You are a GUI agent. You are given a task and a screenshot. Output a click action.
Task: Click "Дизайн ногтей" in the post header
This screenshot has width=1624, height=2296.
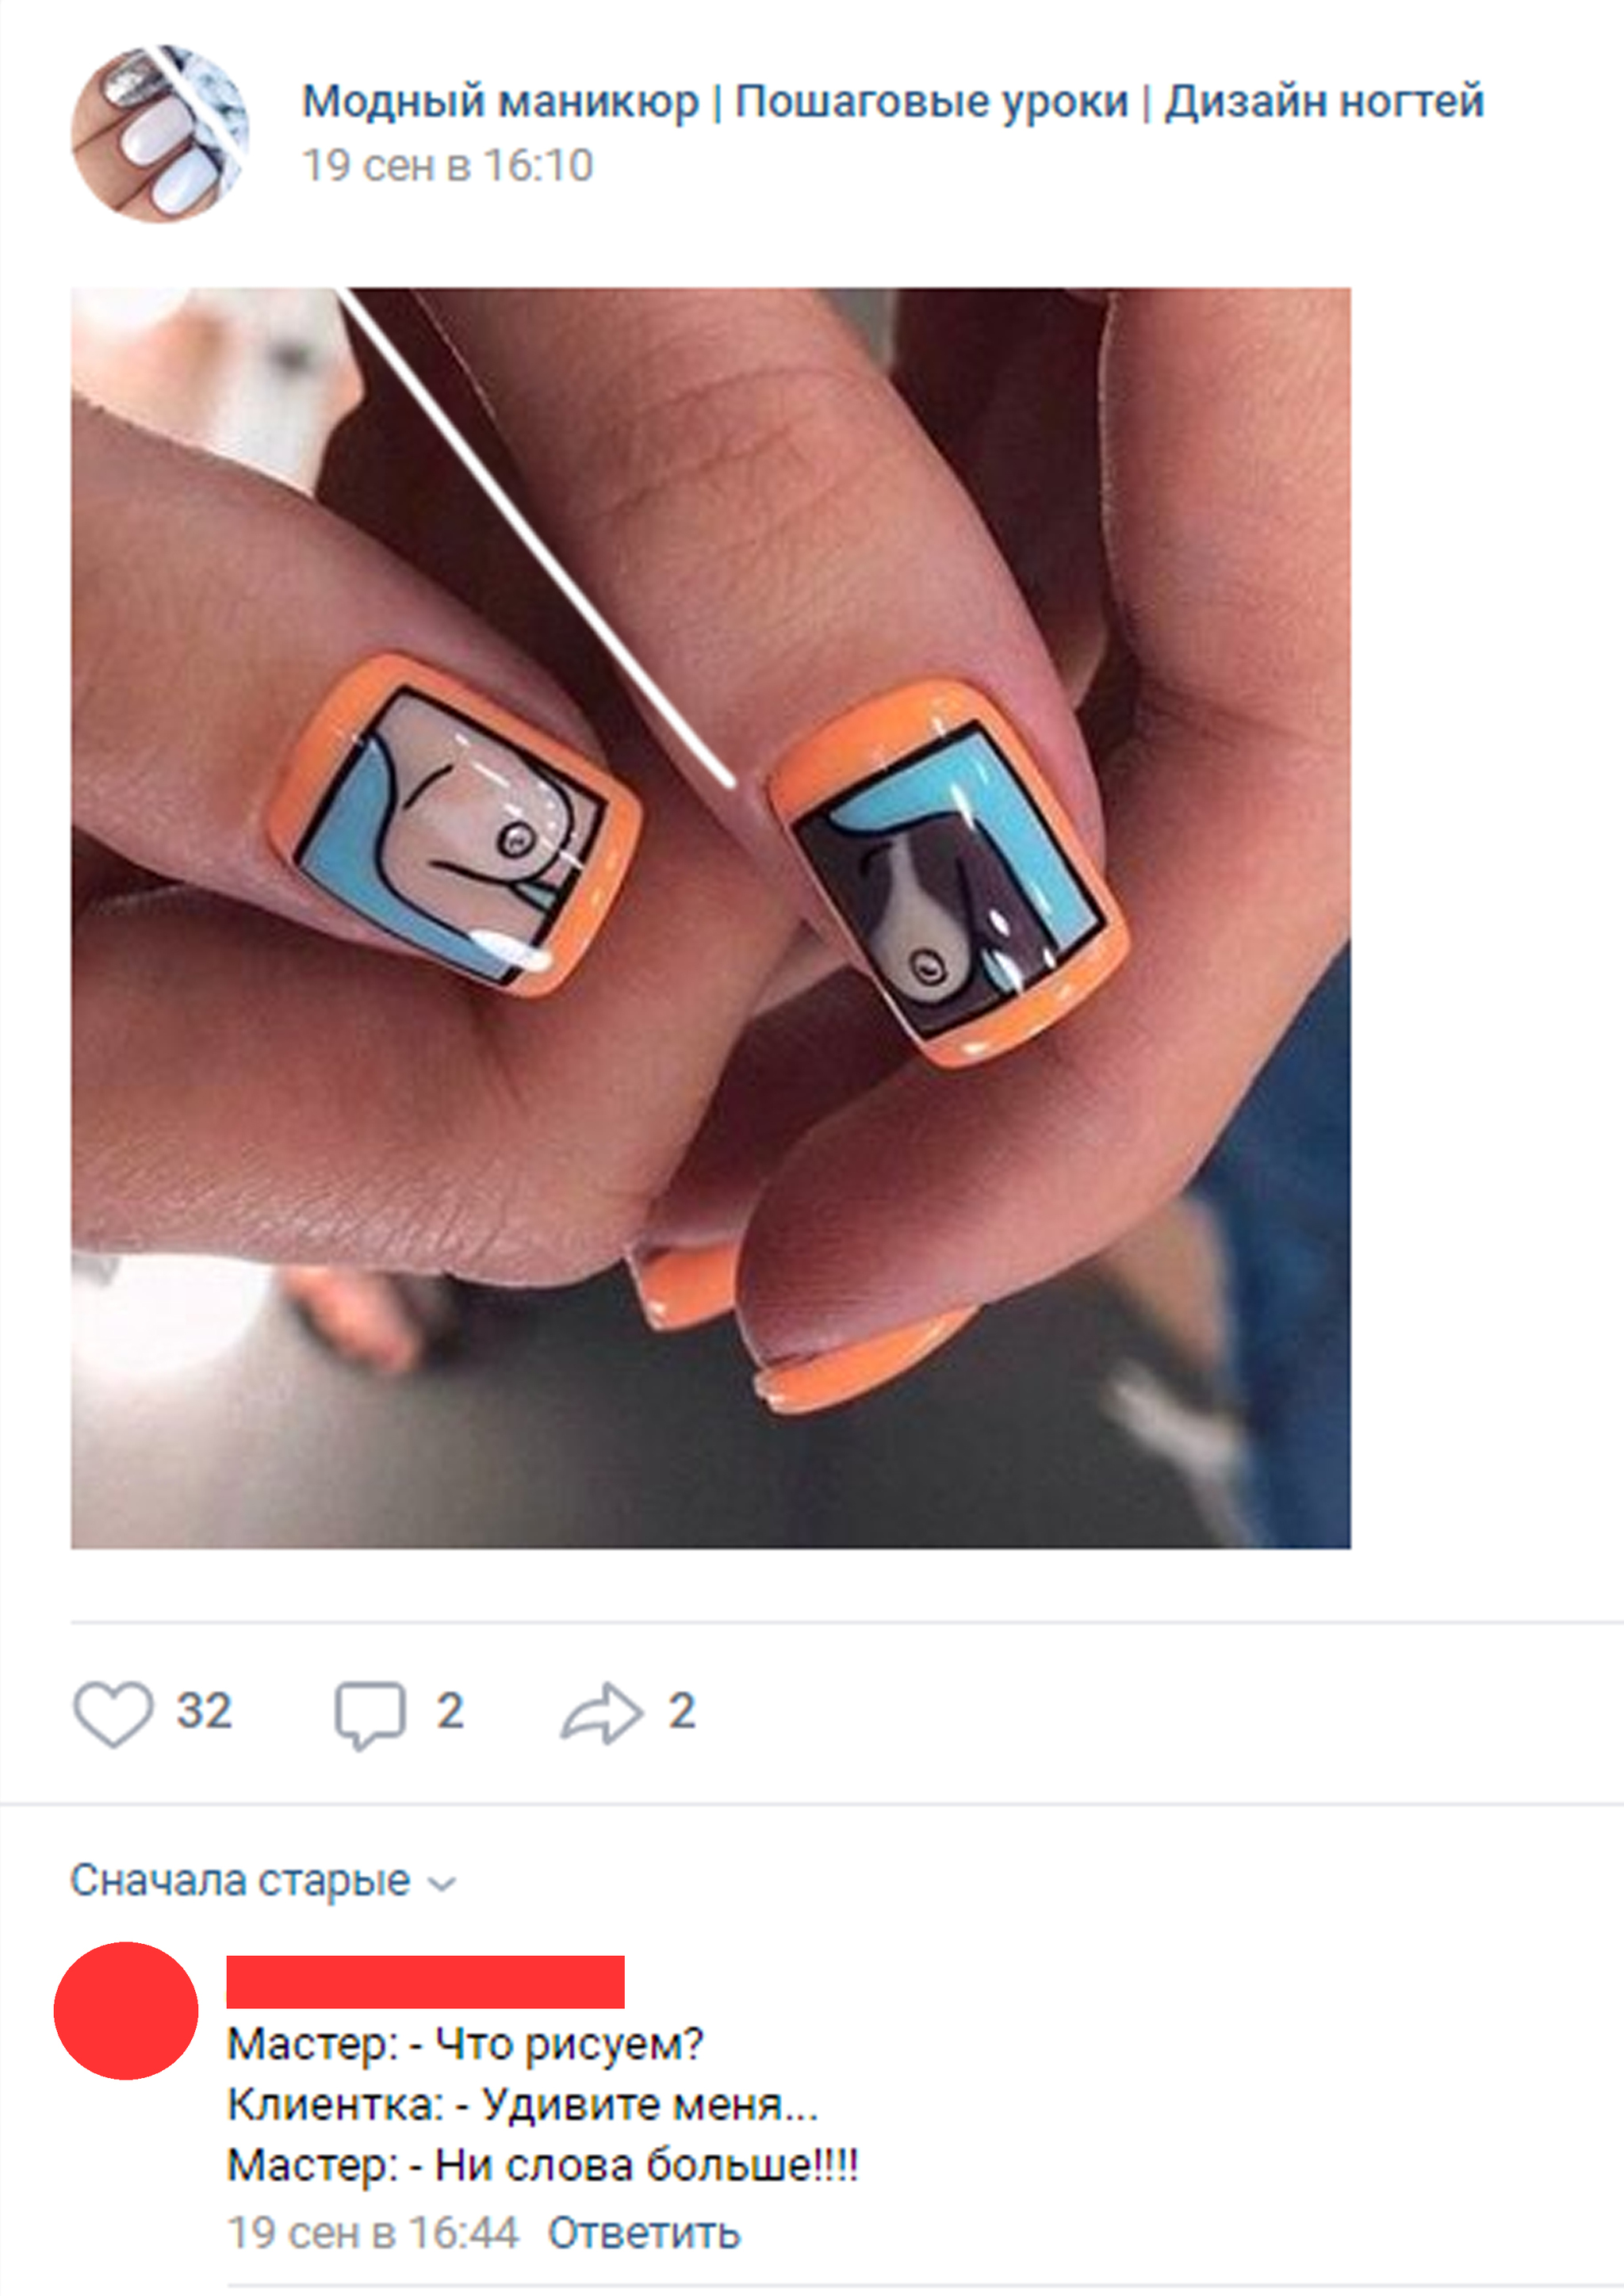click(x=1323, y=102)
